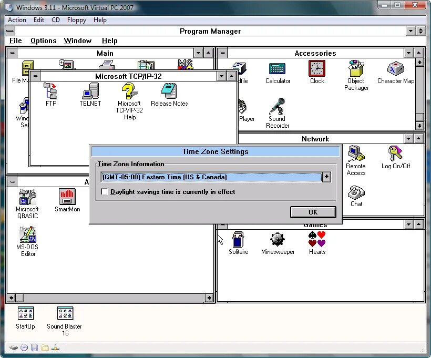
Task: Launch Calculator in Accessories
Action: (278, 73)
